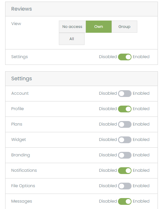Select No access for Reviews view

point(72,27)
